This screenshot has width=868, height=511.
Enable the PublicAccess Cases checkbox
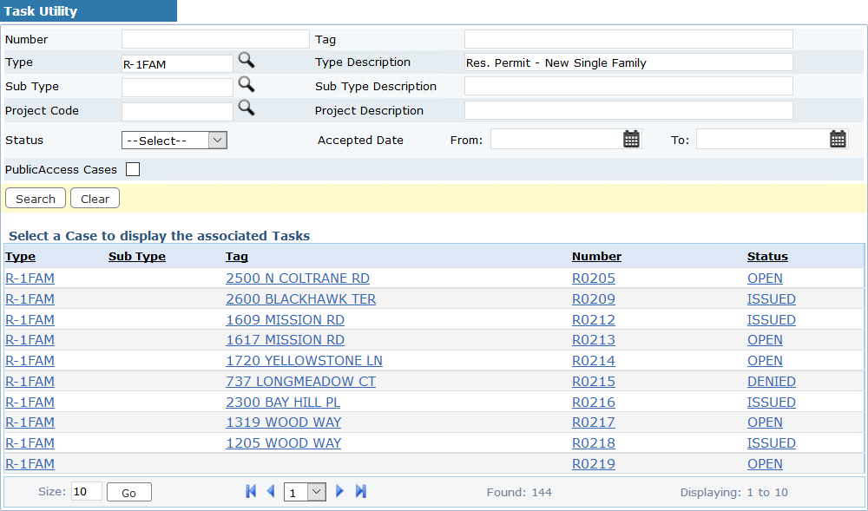[133, 169]
